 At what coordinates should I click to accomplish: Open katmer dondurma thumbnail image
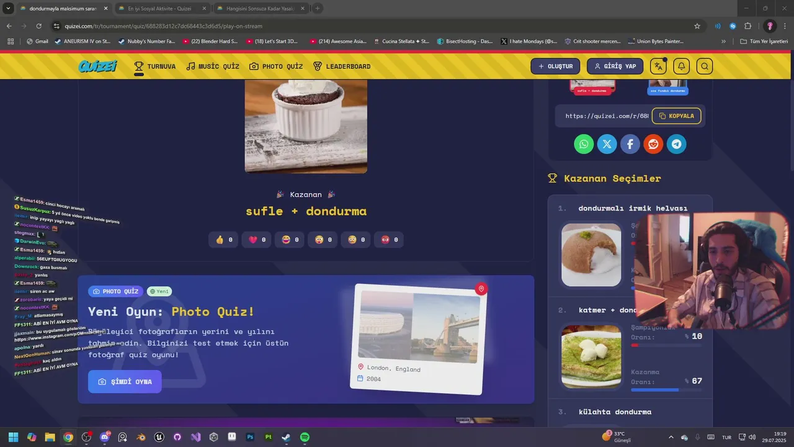[591, 357]
